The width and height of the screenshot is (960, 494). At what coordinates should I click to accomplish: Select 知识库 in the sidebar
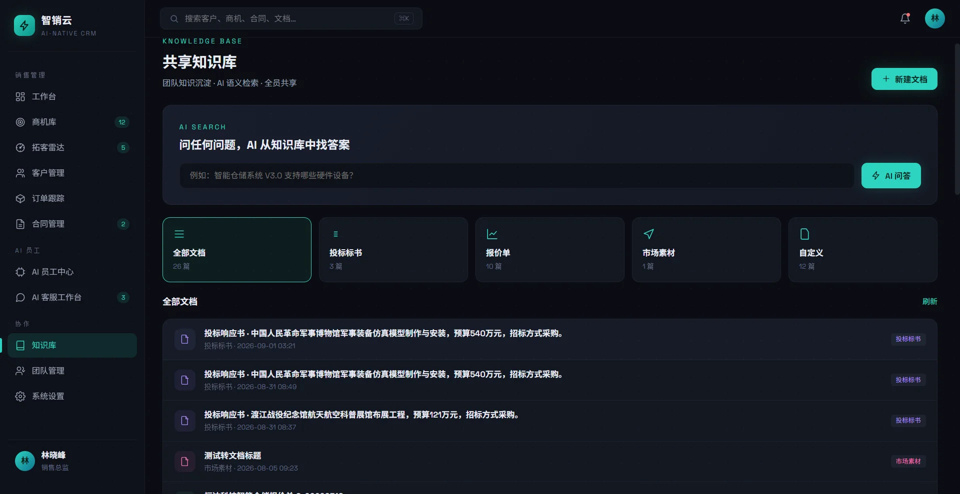coord(72,345)
